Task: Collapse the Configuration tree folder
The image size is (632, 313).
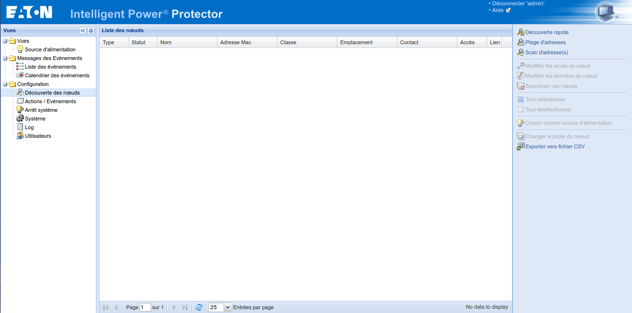Action: 5,84
